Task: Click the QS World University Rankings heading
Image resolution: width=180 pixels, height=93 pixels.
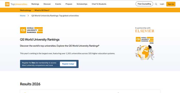Action: click(40, 39)
